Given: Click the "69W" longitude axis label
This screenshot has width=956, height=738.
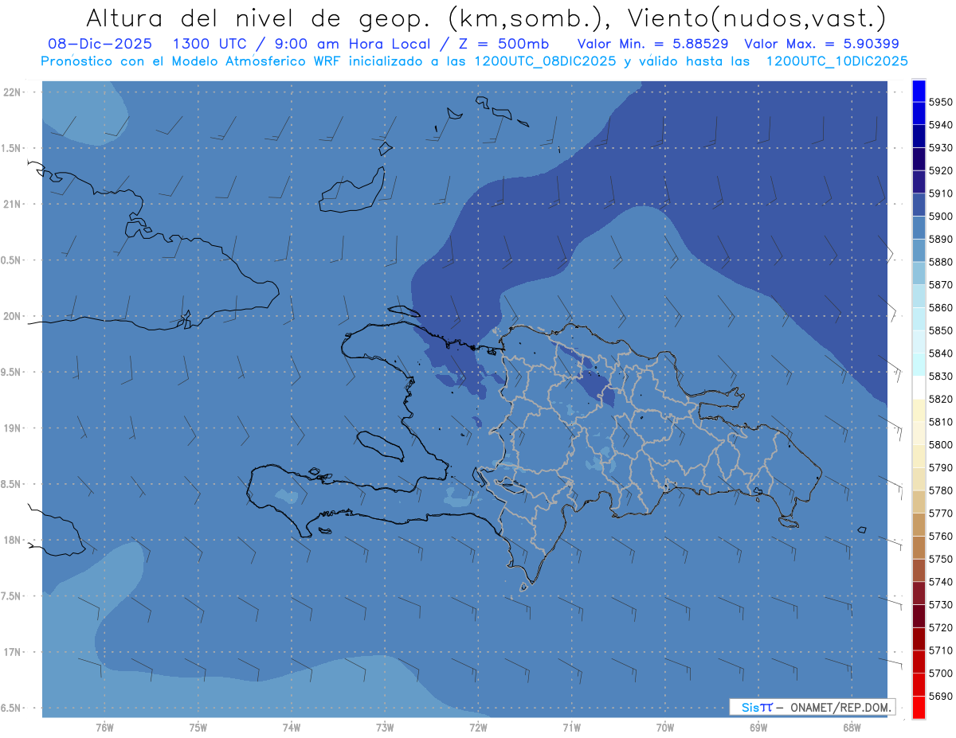Looking at the screenshot, I should click(x=758, y=728).
